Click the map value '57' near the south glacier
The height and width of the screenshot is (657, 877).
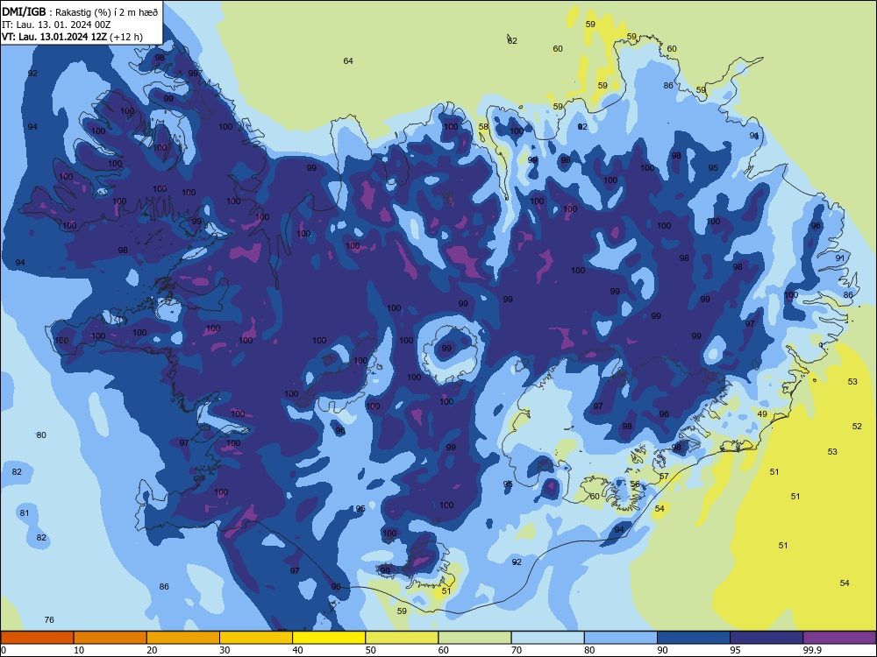pyautogui.click(x=664, y=477)
